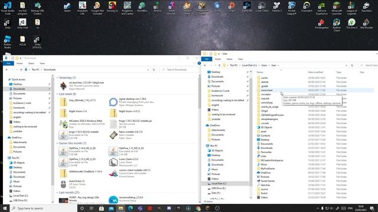Open the Among Us desktop icon
This screenshot has width=378, height=212.
112,7
